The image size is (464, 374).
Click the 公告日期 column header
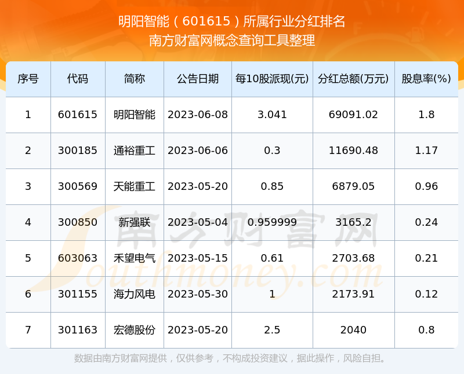[198, 79]
